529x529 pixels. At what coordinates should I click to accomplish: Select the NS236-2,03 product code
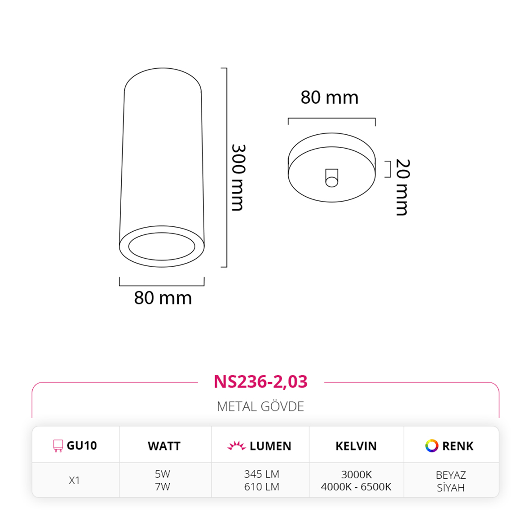pyautogui.click(x=260, y=382)
